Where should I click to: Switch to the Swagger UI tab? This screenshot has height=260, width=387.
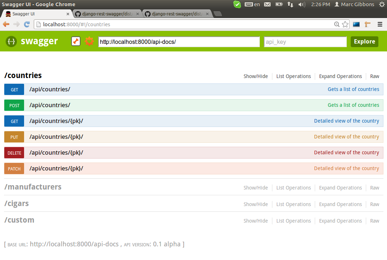[37, 14]
